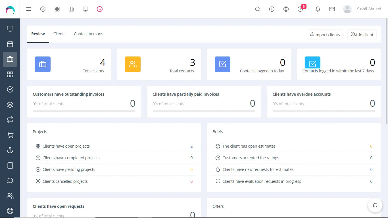
Task: Open Customers accepted the ratings row
Action: point(294,158)
